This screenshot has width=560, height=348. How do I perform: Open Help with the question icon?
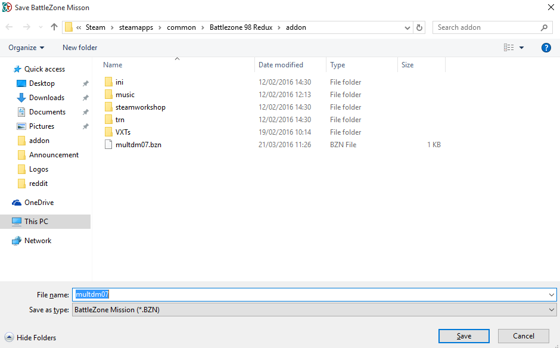coord(546,48)
